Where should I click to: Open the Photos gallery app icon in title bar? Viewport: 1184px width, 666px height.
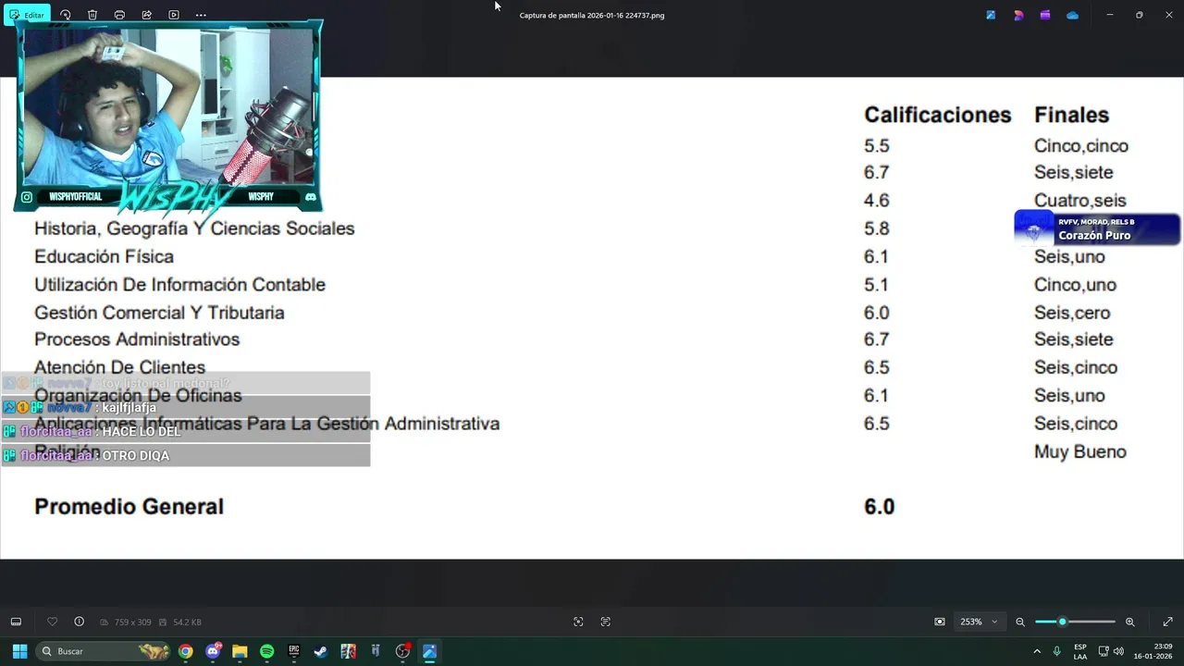(991, 15)
